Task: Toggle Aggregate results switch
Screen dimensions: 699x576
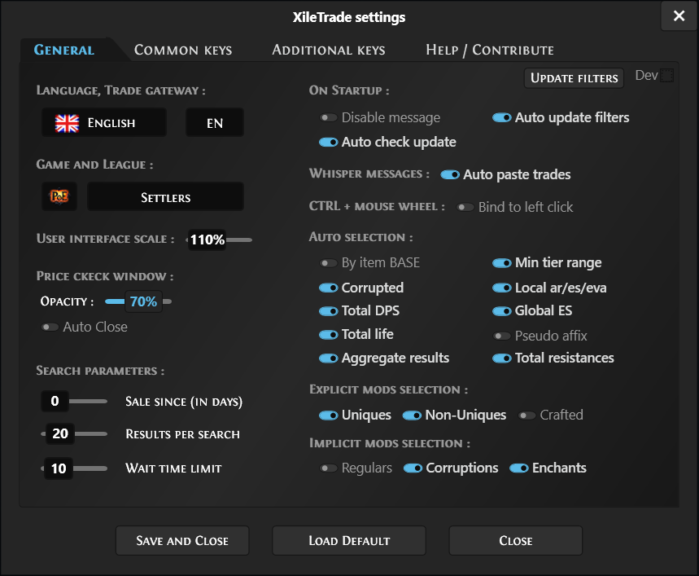Action: pos(329,358)
